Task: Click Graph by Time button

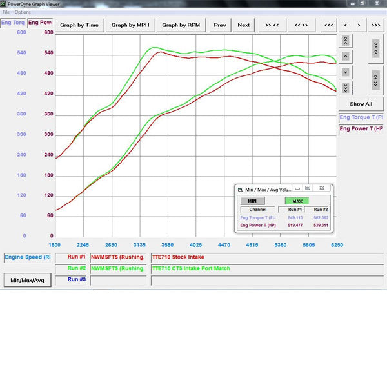Action: click(79, 25)
